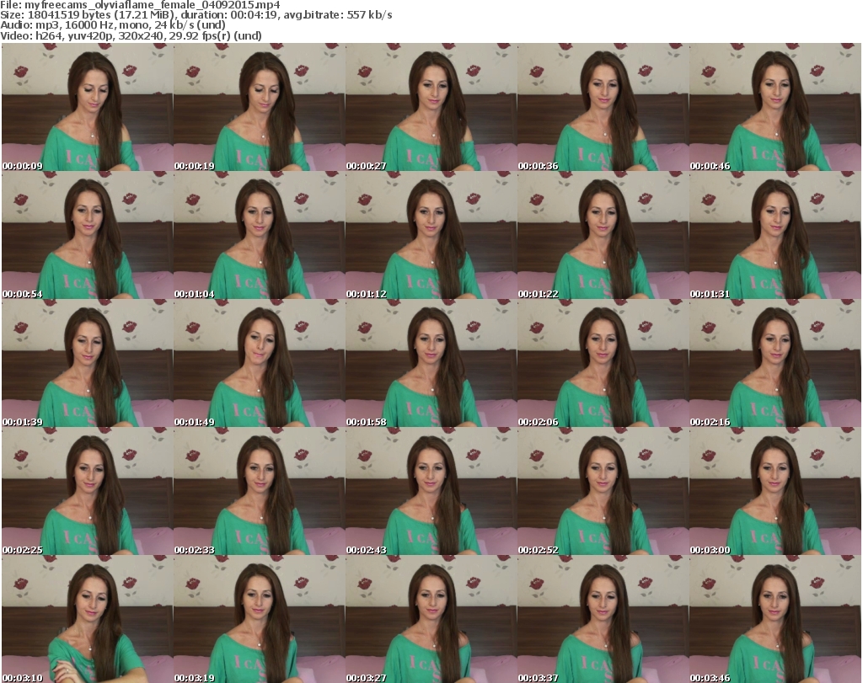The width and height of the screenshot is (863, 683).
Task: Select the thumbnail stamped 00:01:12
Action: (x=431, y=235)
